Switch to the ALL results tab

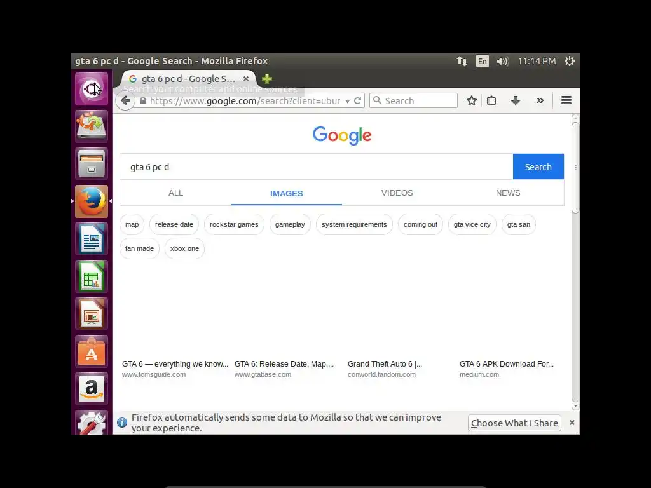pyautogui.click(x=175, y=193)
